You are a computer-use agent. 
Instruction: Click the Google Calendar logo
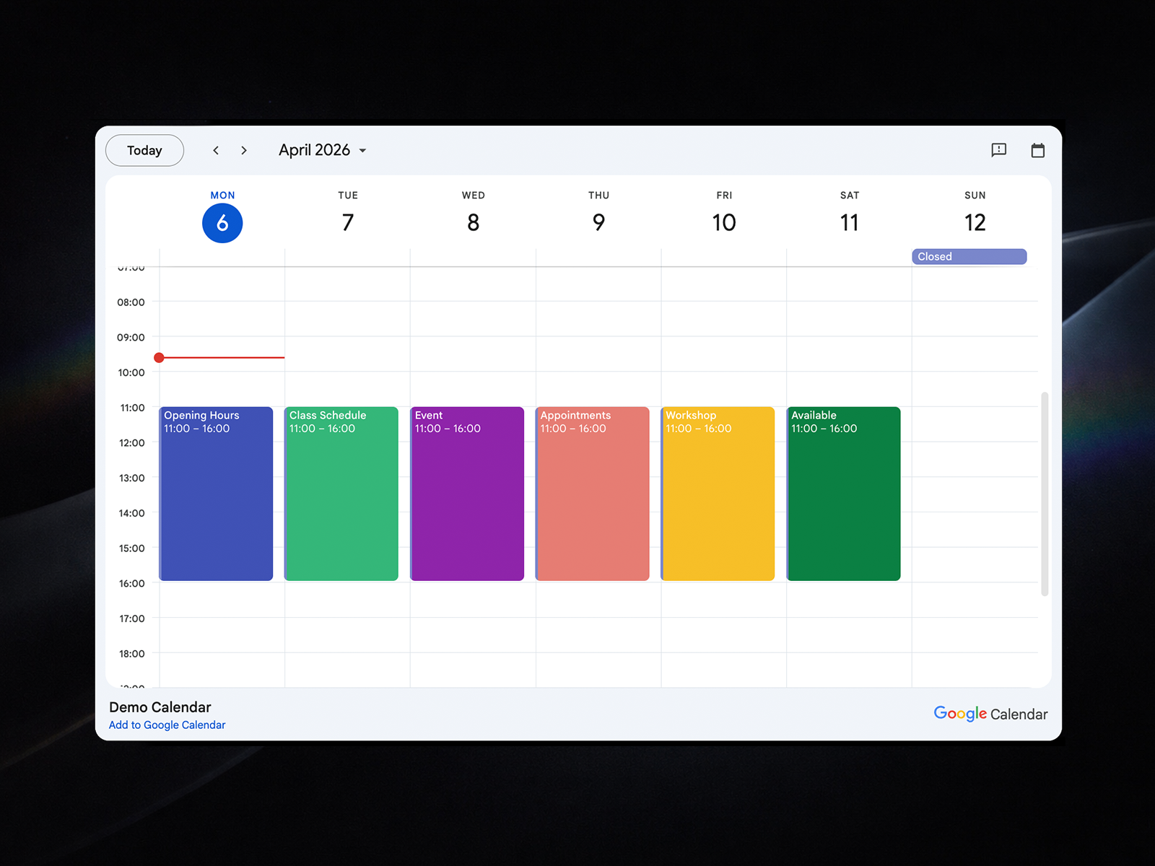990,714
